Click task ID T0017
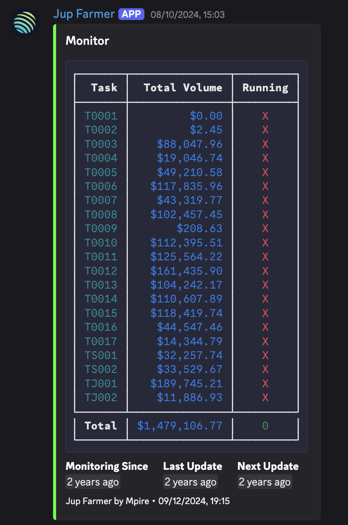The image size is (348, 525). [x=101, y=341]
